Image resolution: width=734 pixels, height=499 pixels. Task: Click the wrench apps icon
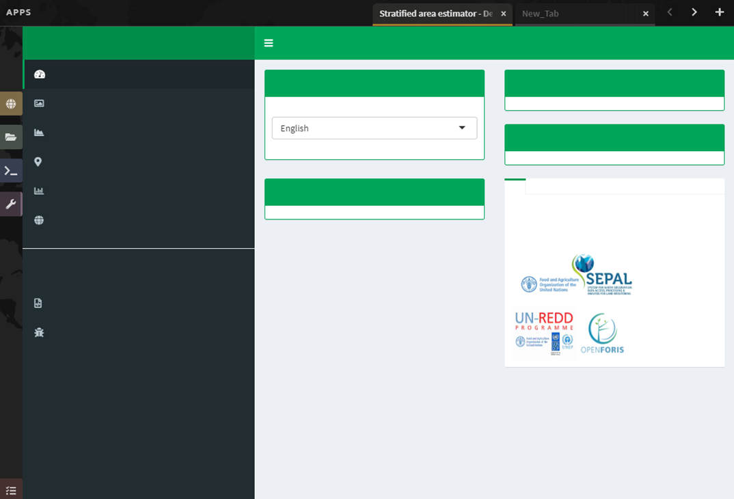point(11,204)
